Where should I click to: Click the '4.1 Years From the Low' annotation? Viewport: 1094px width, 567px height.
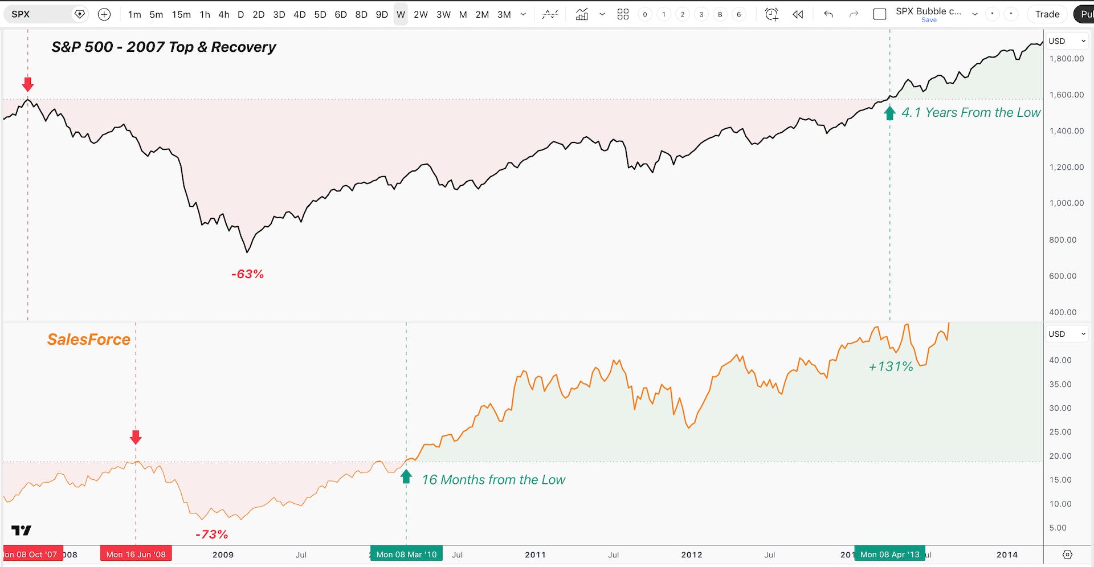(x=971, y=113)
